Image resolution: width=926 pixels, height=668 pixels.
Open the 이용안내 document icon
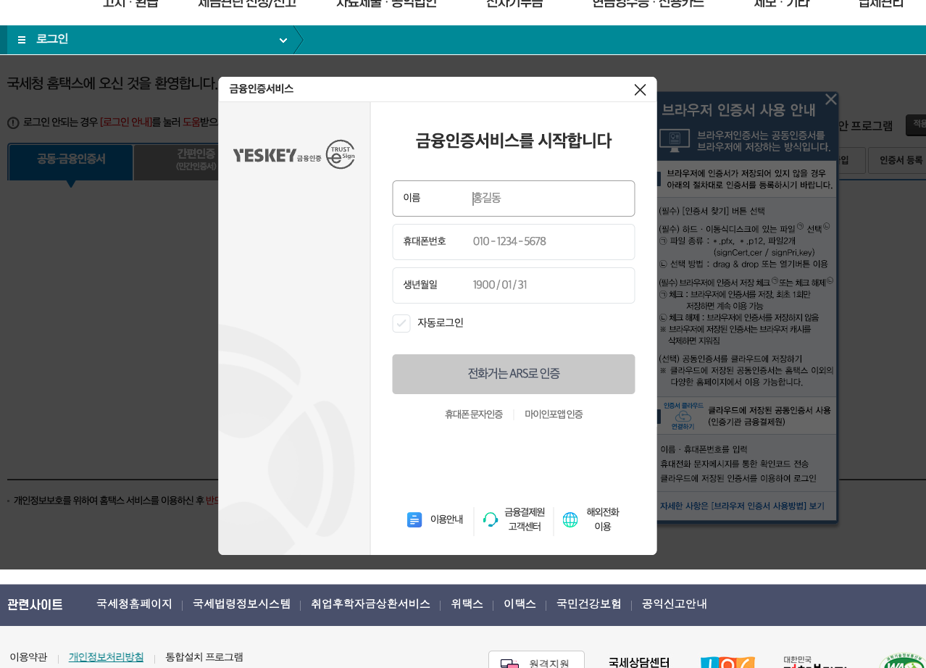tap(414, 519)
